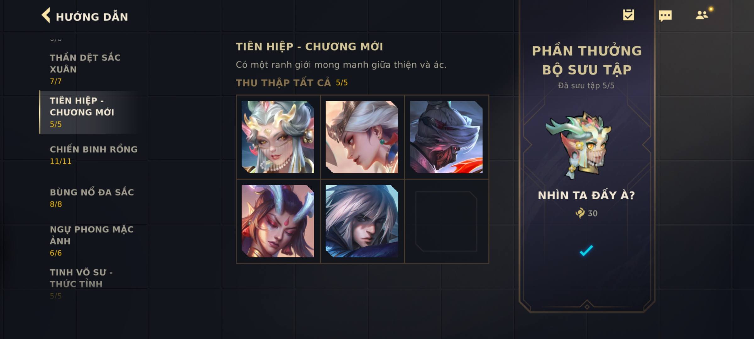Open Bùng Nổ Đa Sắc collection
754x339 pixels.
91,198
